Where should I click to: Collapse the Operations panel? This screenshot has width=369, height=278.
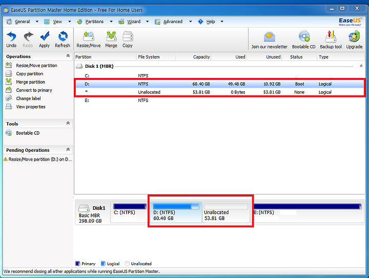click(x=68, y=56)
